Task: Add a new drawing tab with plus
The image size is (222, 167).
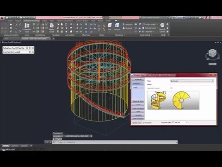Action: 53,39
